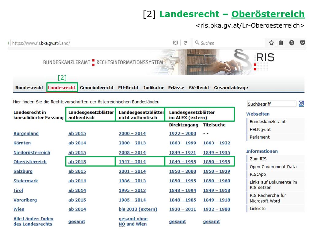Open Kärnten '1863 – 1922' Titelsuche
314x236 pixels.
coord(217,143)
